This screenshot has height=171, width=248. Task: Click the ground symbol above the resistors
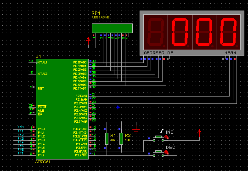point(136,130)
